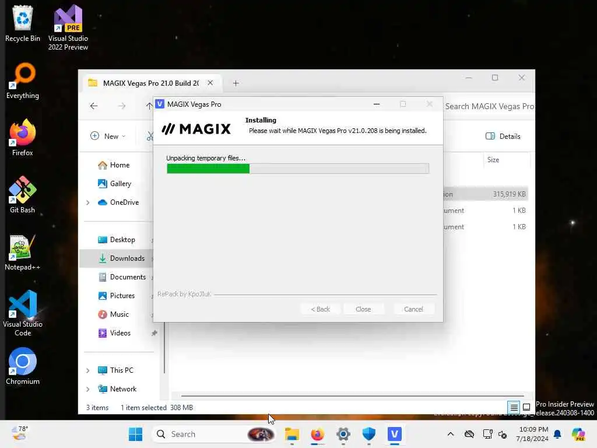The image size is (597, 448).
Task: Open Videos in the Explorer sidebar
Action: coord(115,333)
